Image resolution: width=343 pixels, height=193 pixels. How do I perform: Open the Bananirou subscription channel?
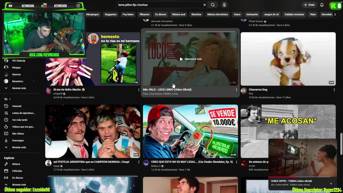(18, 81)
